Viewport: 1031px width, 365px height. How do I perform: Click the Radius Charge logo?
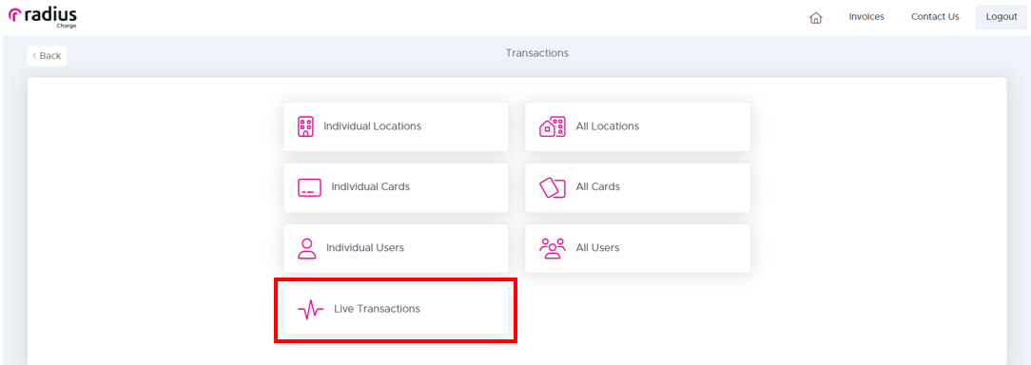coord(43,18)
